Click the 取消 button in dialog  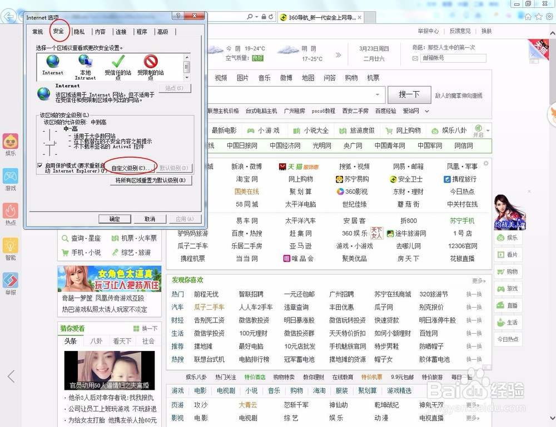tap(150, 219)
